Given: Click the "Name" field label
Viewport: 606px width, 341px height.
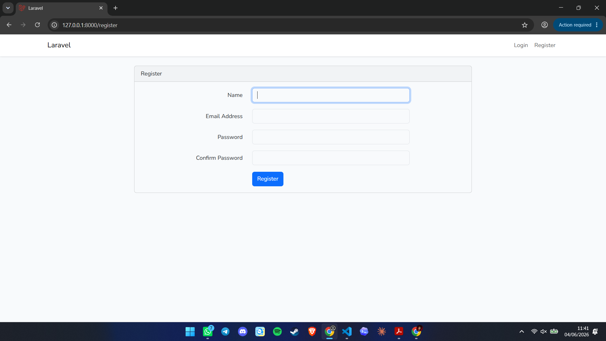Looking at the screenshot, I should tap(235, 95).
